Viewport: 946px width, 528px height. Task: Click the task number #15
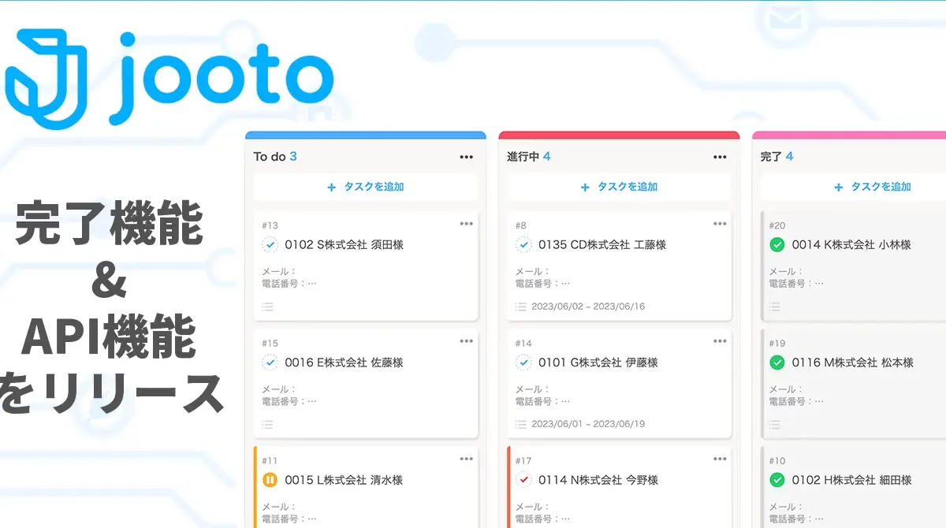[x=270, y=344]
